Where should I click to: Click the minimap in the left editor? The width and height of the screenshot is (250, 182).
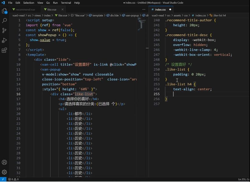pos(142,24)
